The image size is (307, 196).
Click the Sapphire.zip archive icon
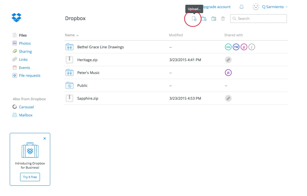coord(69,98)
